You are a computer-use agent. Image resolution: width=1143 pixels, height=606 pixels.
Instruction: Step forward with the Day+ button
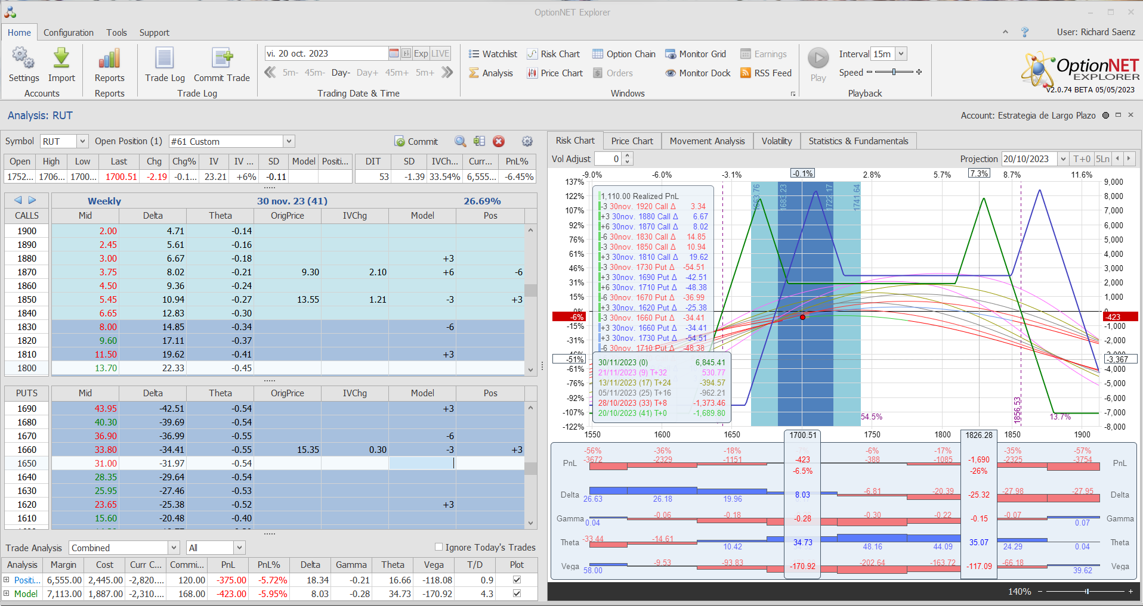coord(367,73)
